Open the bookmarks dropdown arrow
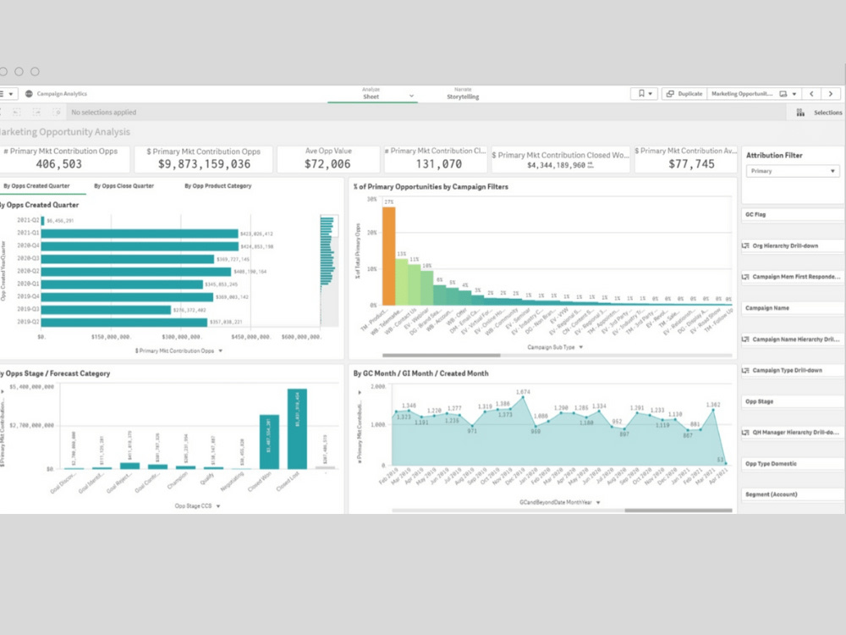The height and width of the screenshot is (635, 846). click(650, 94)
